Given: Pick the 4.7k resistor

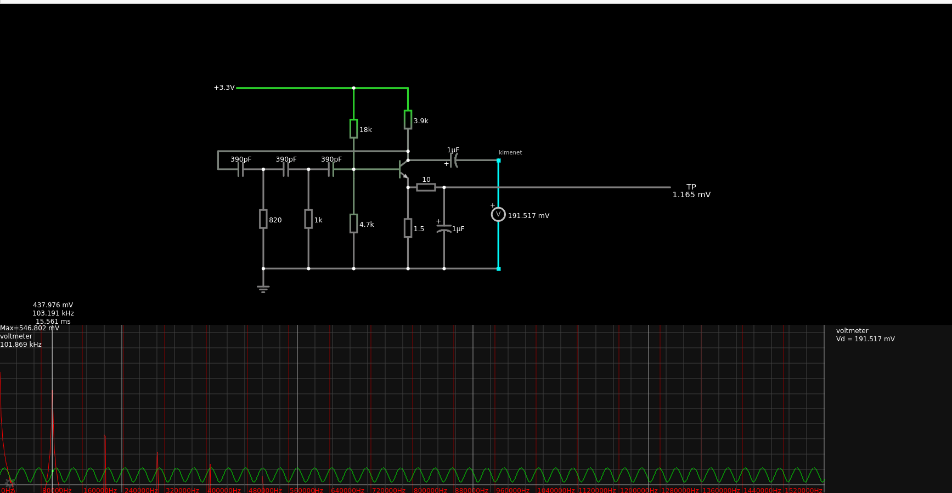Looking at the screenshot, I should (353, 223).
